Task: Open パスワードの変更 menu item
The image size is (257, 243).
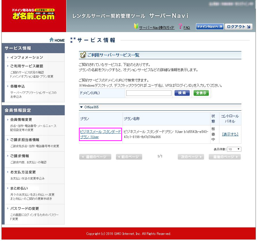Action: click(x=25, y=209)
